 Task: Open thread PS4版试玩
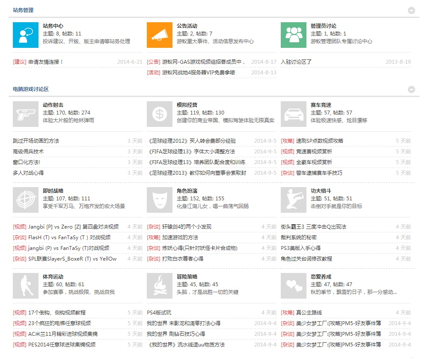click(x=159, y=312)
